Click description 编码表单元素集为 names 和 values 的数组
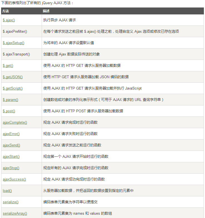This screenshot has width=205, height=218. click(77, 214)
